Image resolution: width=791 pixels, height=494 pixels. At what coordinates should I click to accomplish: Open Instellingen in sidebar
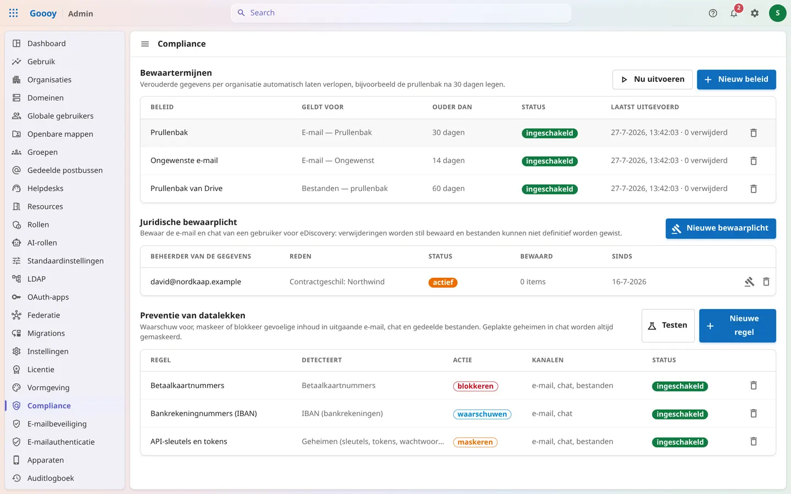pyautogui.click(x=65, y=351)
